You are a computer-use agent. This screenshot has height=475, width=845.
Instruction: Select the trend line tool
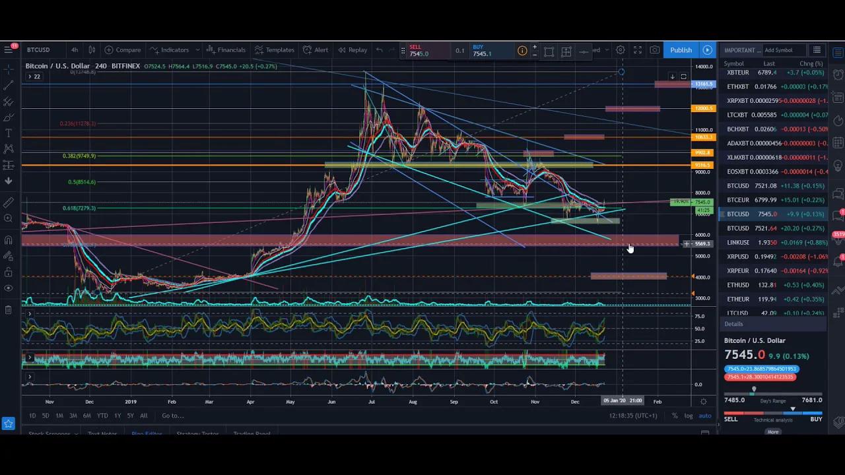click(9, 86)
